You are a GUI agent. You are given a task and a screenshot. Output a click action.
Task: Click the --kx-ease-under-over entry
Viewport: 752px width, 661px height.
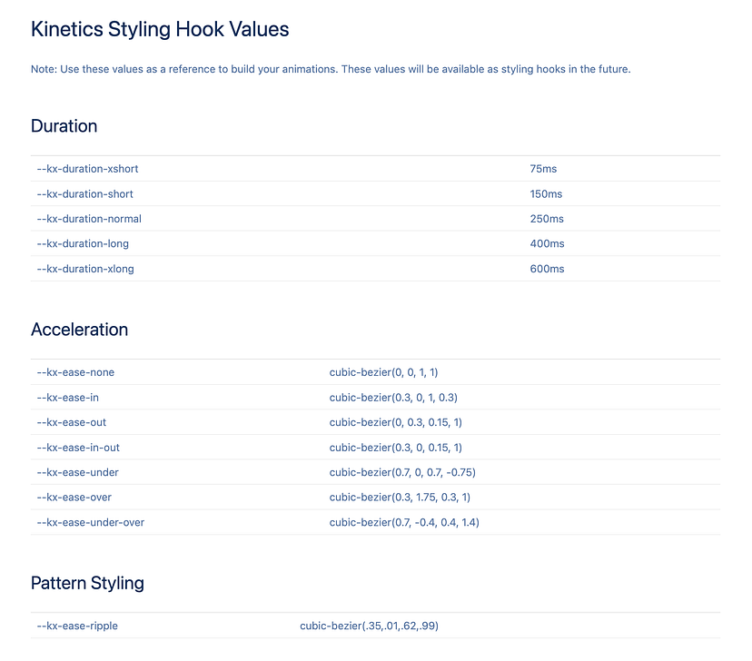(92, 522)
